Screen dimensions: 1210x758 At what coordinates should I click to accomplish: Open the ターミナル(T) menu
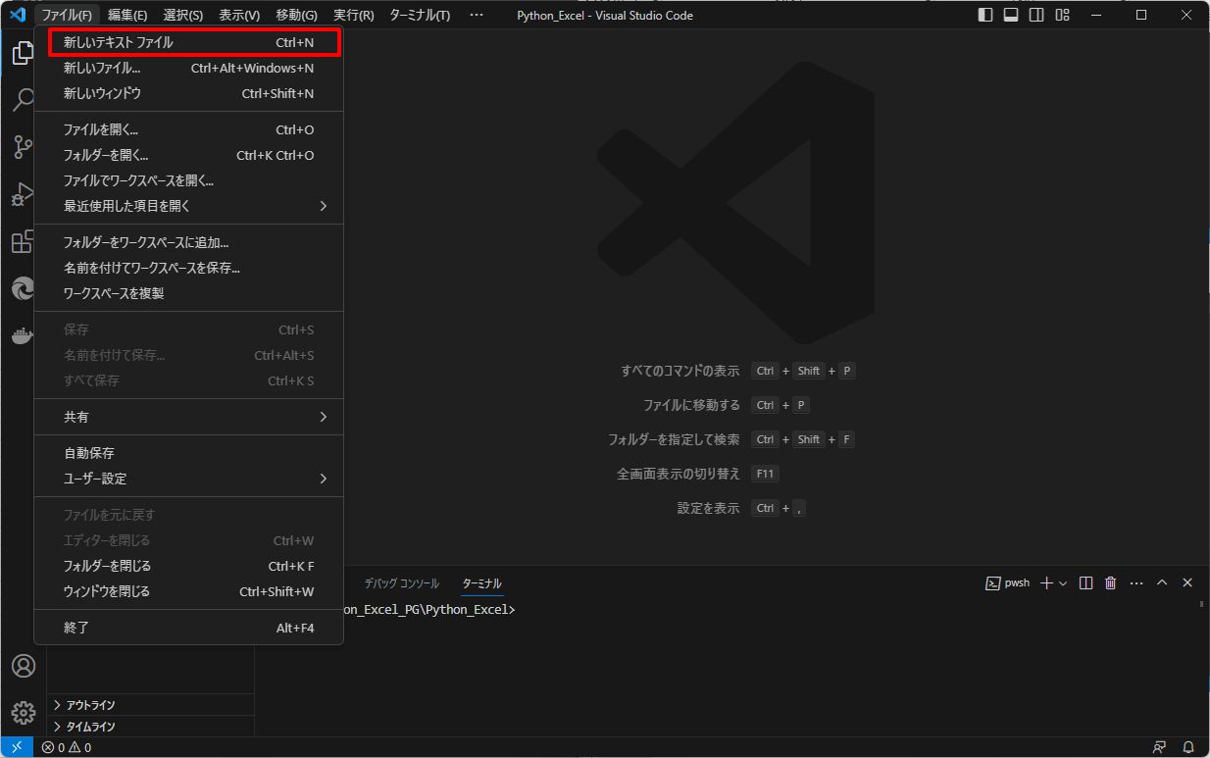[420, 15]
